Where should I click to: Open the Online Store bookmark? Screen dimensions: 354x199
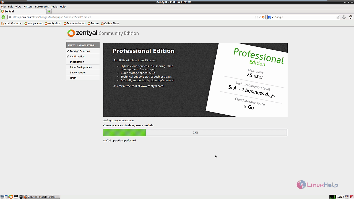pyautogui.click(x=110, y=23)
